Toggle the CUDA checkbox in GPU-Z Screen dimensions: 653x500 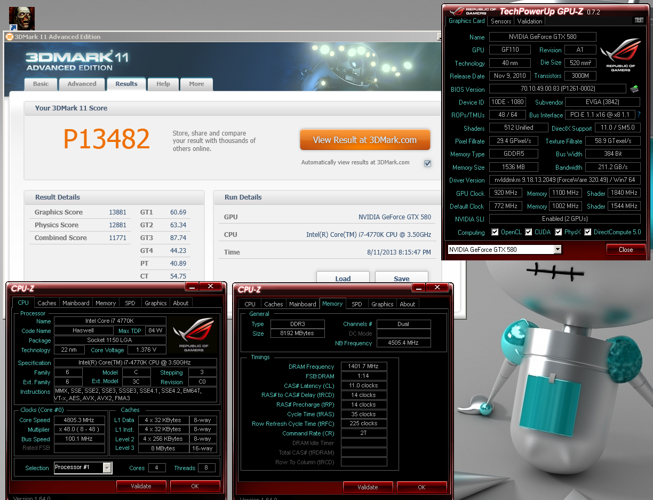[x=529, y=232]
